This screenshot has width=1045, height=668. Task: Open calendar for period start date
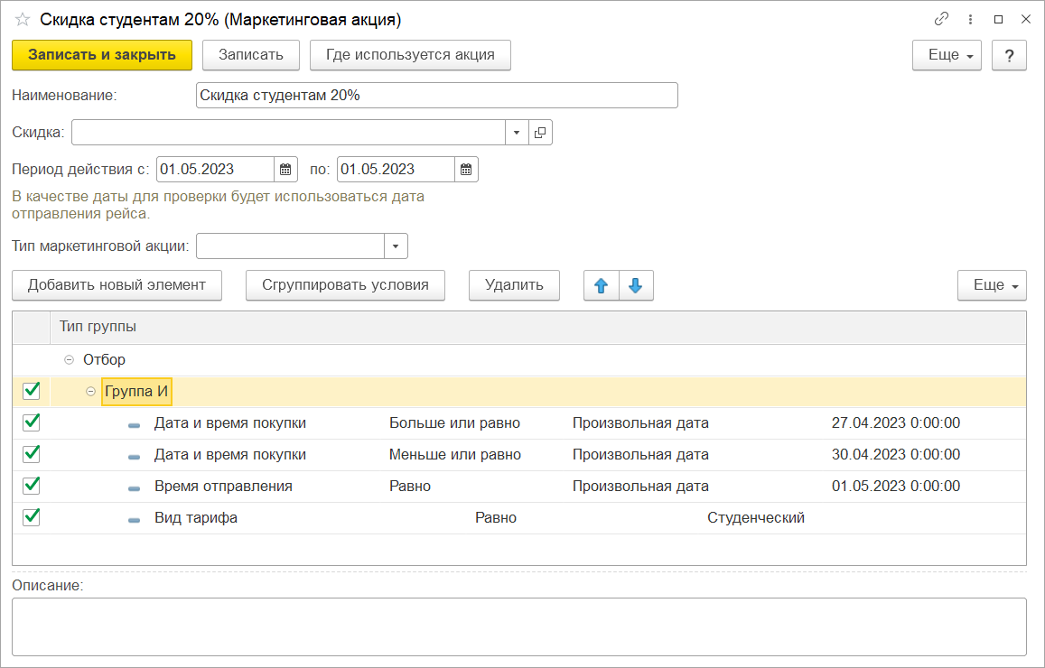tap(286, 170)
